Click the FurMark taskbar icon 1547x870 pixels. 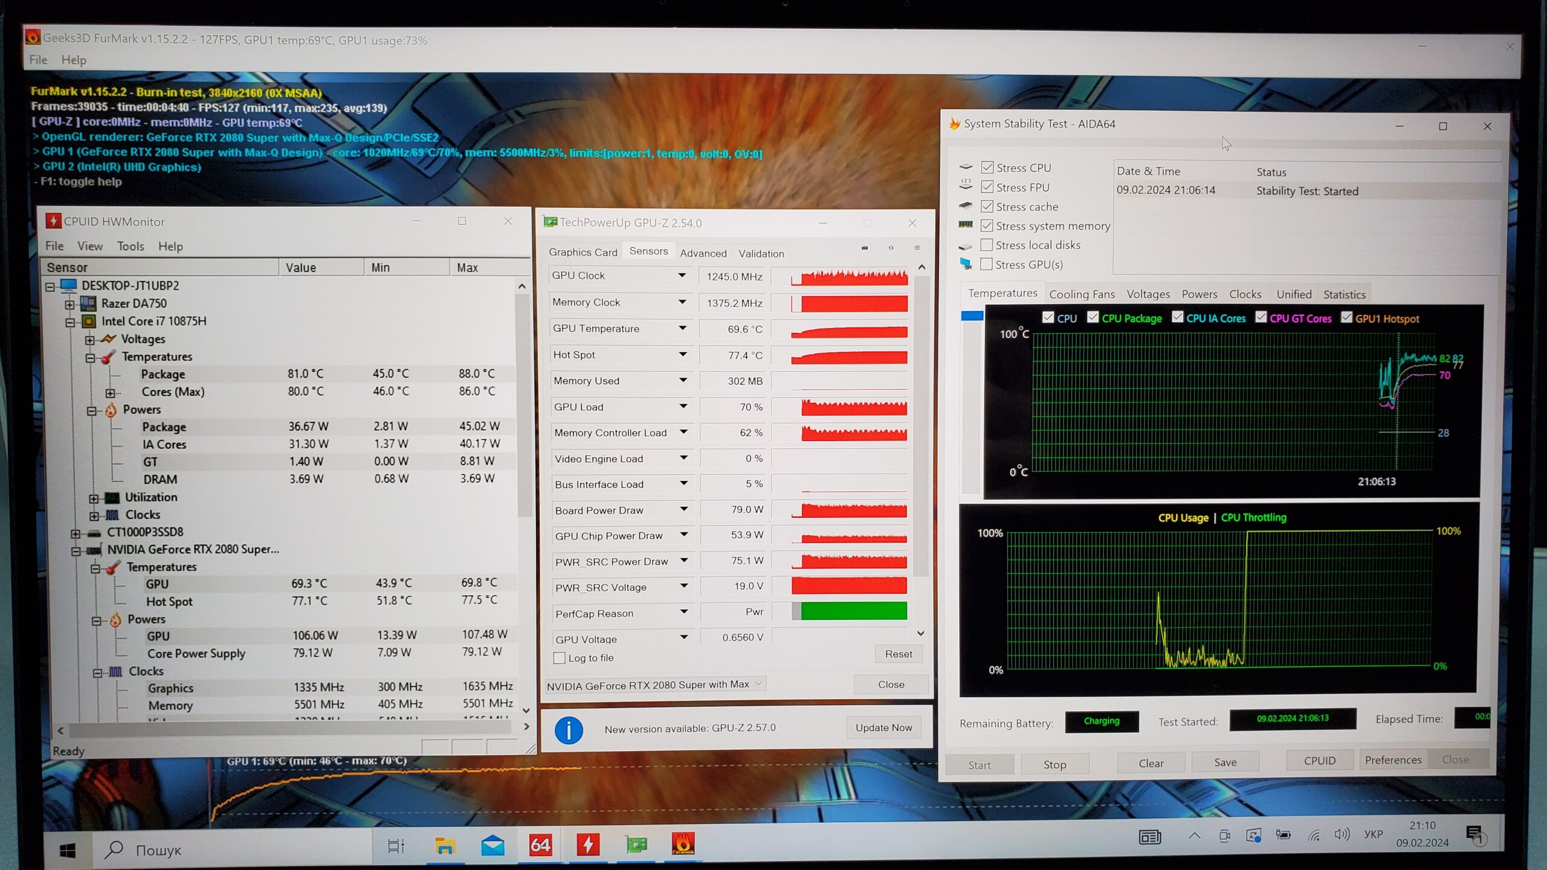pos(683,845)
